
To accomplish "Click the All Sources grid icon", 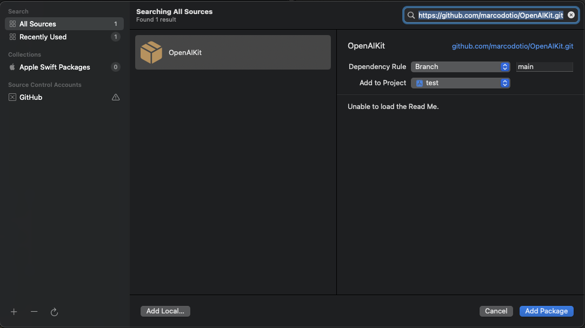I will [x=12, y=24].
